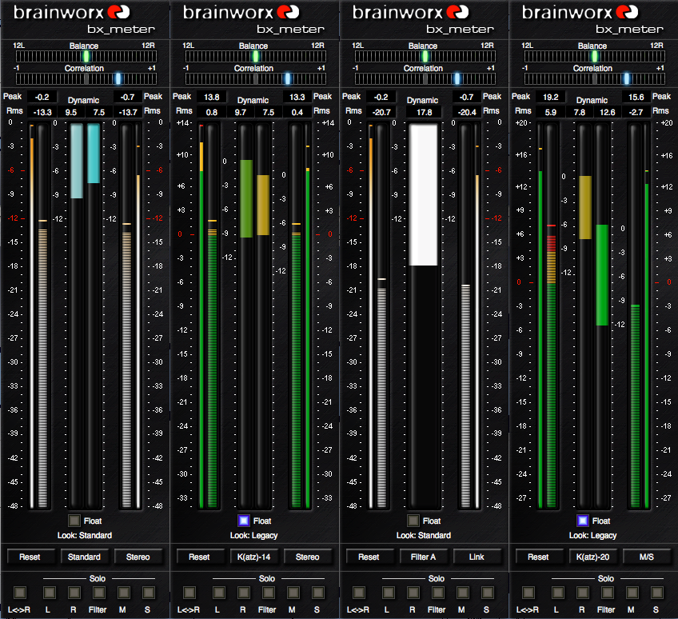Image resolution: width=678 pixels, height=619 pixels.
Task: Solo S channel in first meter
Action: (x=149, y=593)
